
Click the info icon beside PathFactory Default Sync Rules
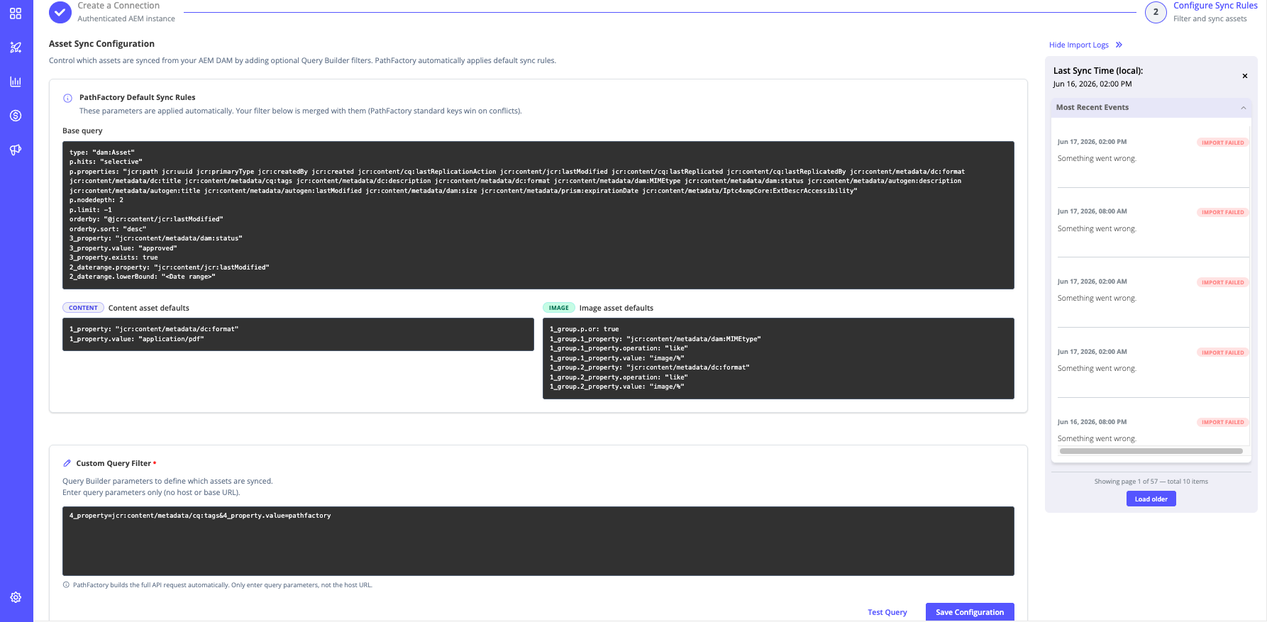[x=68, y=98]
